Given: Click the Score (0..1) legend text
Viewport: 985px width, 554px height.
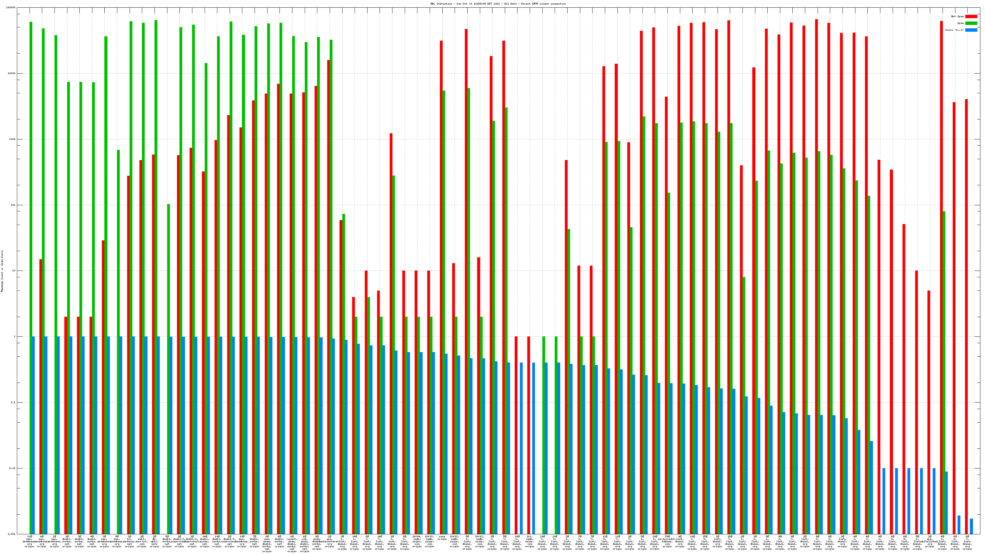Looking at the screenshot, I should pyautogui.click(x=954, y=30).
